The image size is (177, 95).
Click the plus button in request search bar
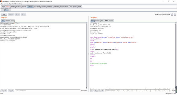pos(9,91)
